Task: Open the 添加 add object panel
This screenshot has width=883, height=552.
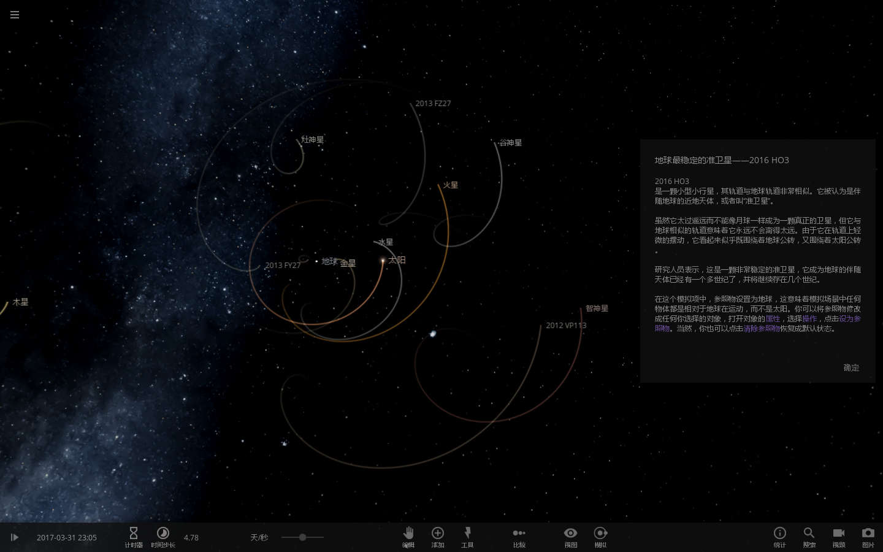Action: tap(438, 537)
